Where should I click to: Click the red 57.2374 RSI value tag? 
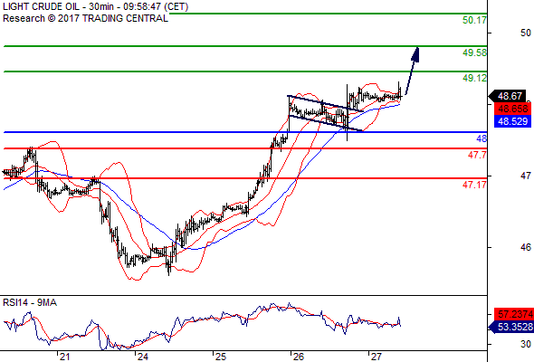[x=513, y=314]
